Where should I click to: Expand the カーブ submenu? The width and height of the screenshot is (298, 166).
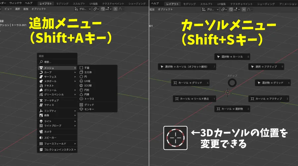57,72
